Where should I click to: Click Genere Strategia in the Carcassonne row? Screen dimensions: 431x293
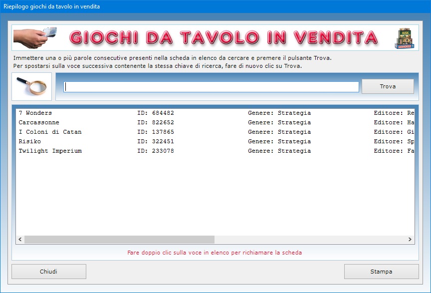(x=279, y=123)
